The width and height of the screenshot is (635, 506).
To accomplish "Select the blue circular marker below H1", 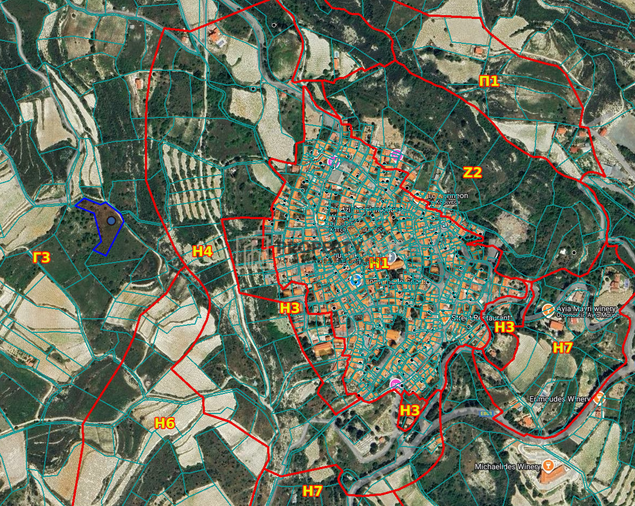I will (356, 280).
